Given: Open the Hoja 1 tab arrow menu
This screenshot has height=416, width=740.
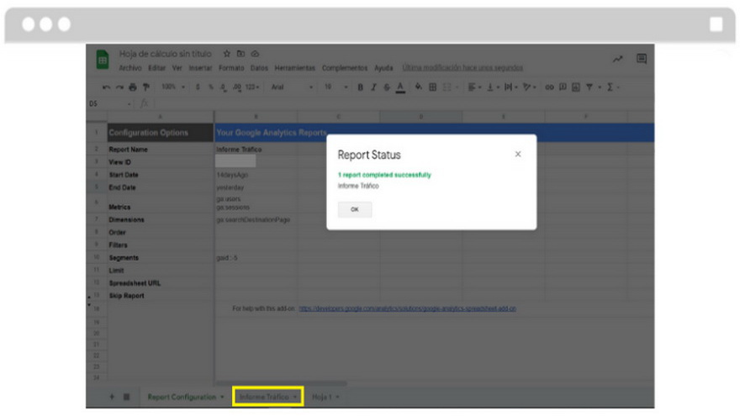Looking at the screenshot, I should pos(338,398).
